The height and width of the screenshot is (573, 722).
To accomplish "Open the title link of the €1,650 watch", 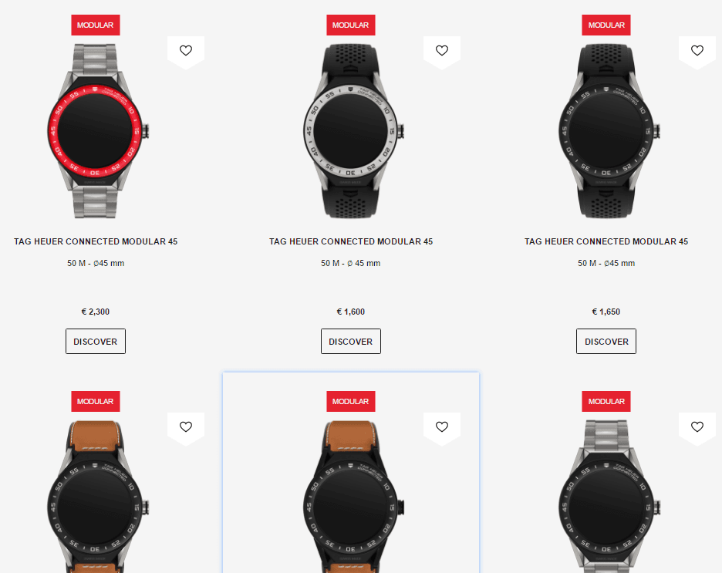I will [606, 241].
